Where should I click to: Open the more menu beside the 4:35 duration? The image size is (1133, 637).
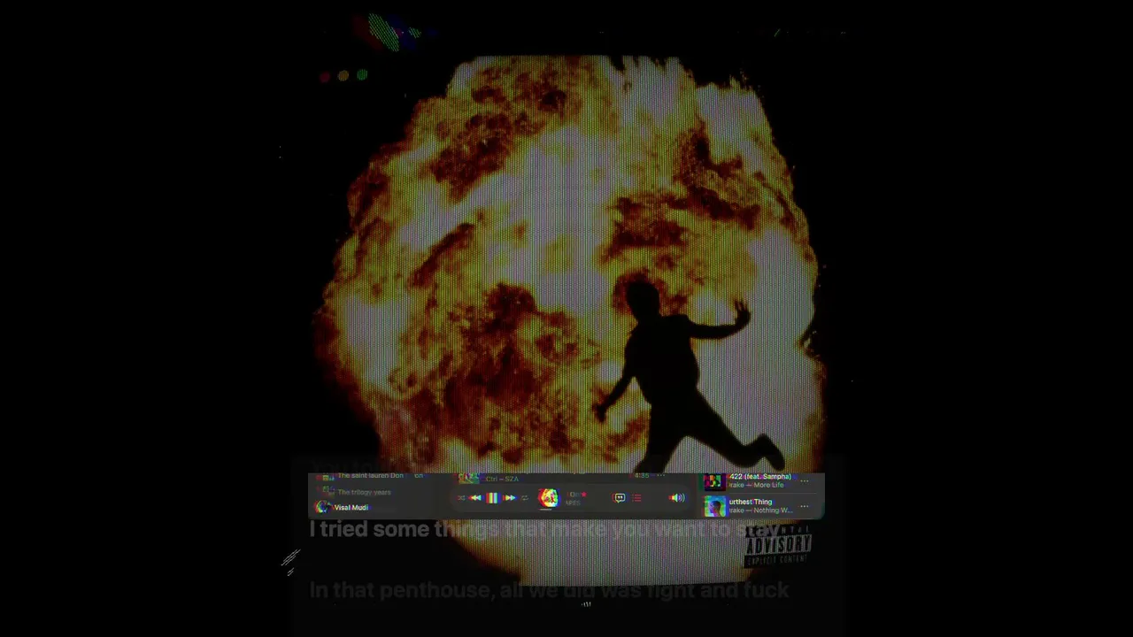(x=659, y=476)
